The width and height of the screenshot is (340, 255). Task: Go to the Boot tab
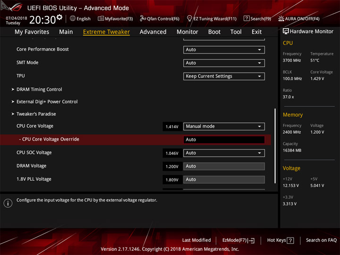pyautogui.click(x=214, y=32)
